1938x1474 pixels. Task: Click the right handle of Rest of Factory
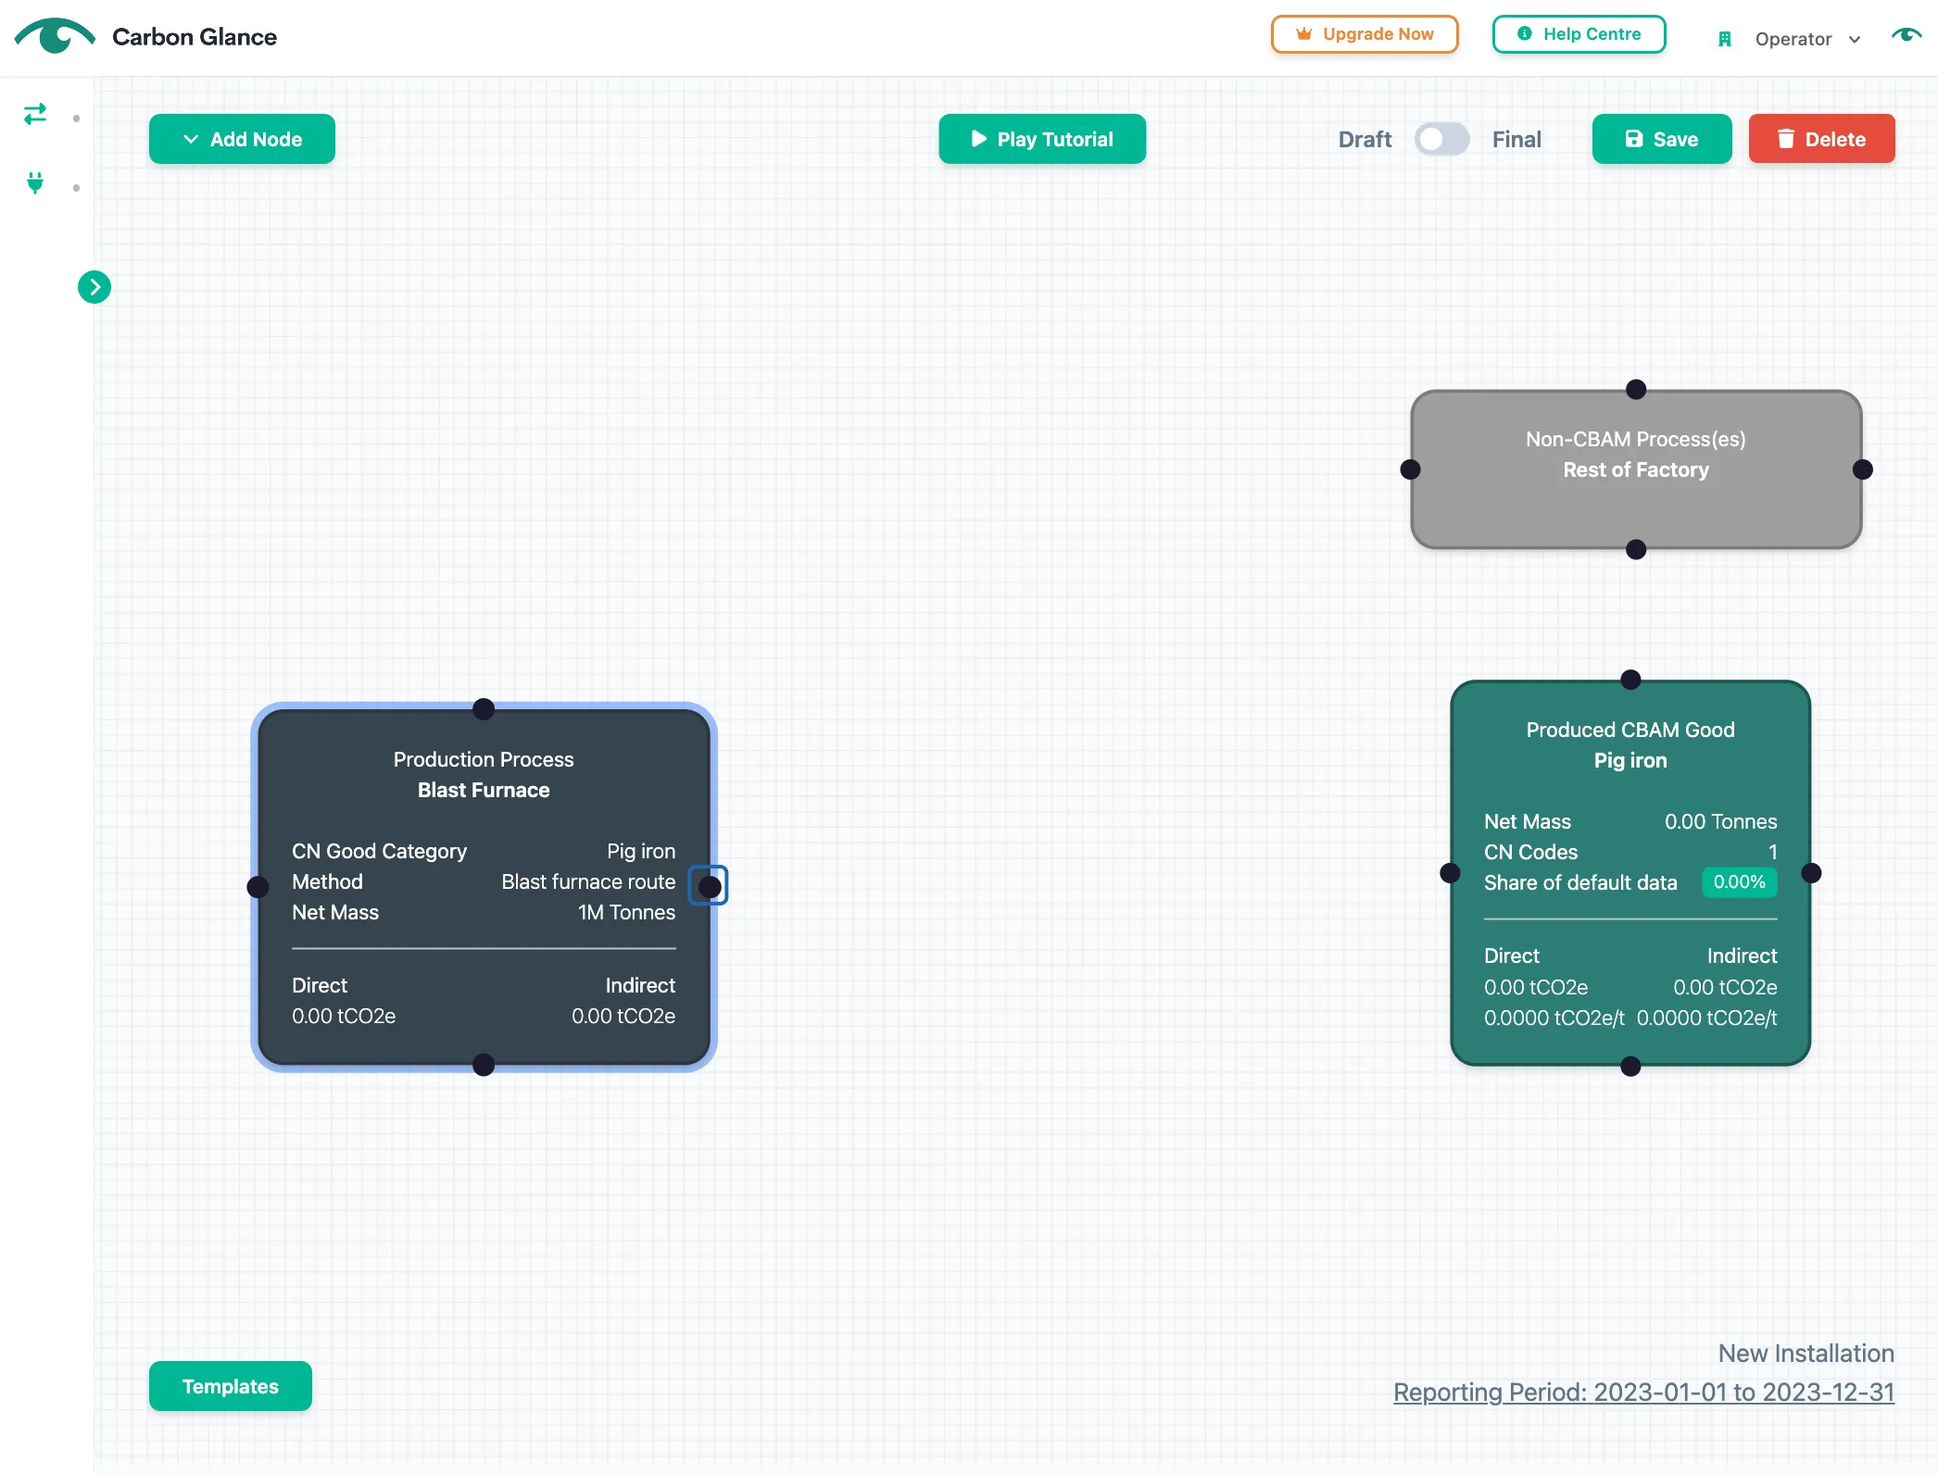click(1862, 469)
